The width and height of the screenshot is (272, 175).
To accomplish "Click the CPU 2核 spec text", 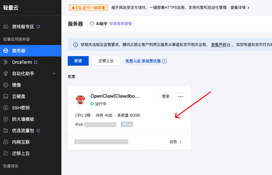I will coord(83,115).
